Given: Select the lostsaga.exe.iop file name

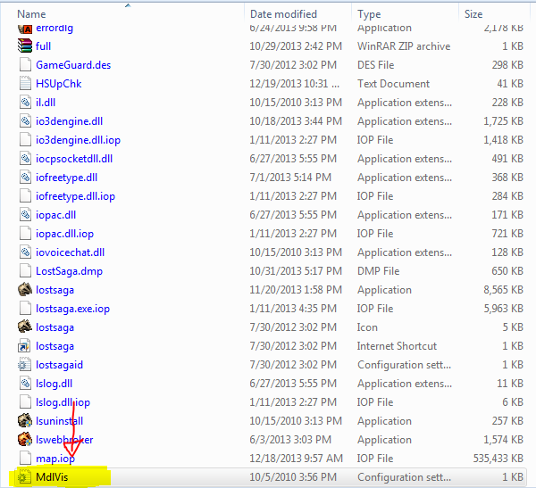Looking at the screenshot, I should pyautogui.click(x=73, y=309).
